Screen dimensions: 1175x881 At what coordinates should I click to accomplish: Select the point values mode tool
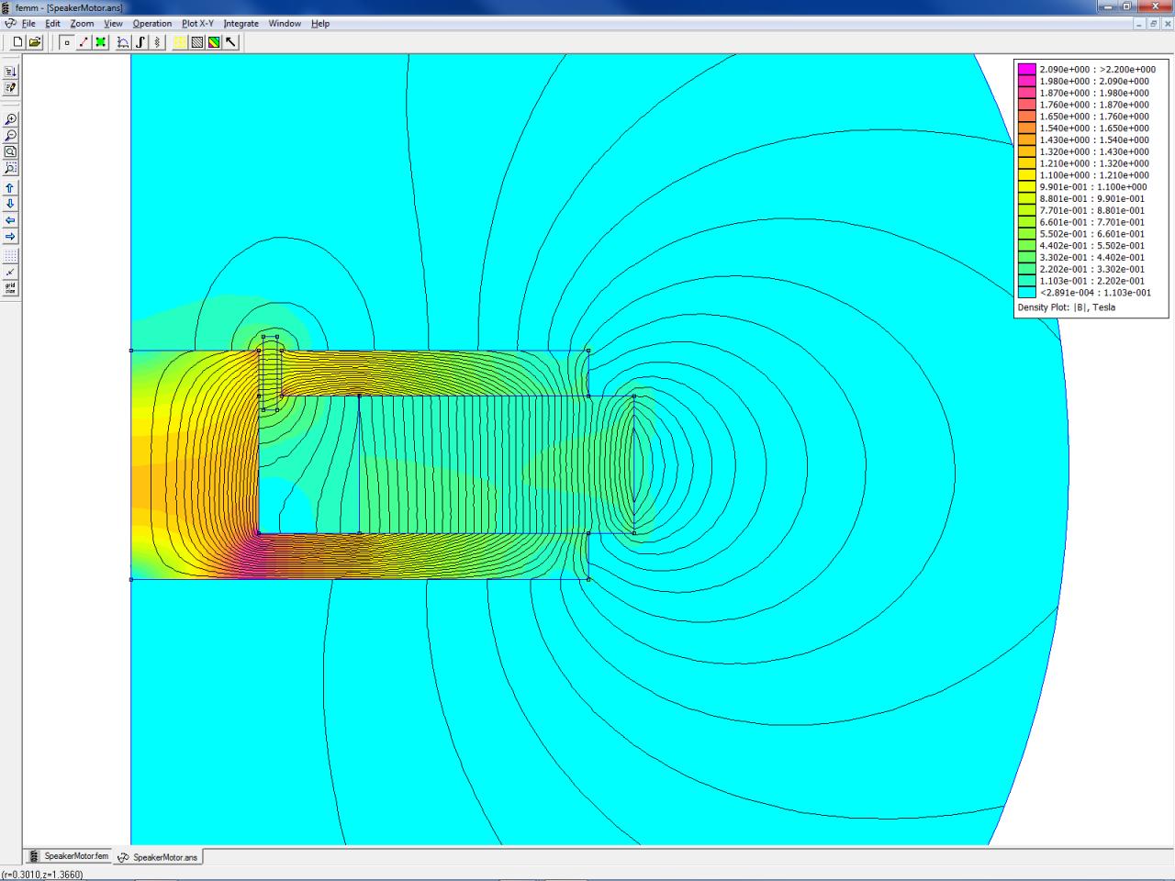pos(67,42)
